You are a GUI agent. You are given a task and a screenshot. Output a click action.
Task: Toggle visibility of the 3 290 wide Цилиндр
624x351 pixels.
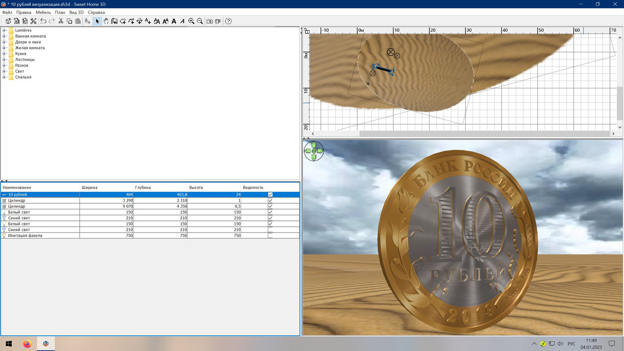point(271,200)
